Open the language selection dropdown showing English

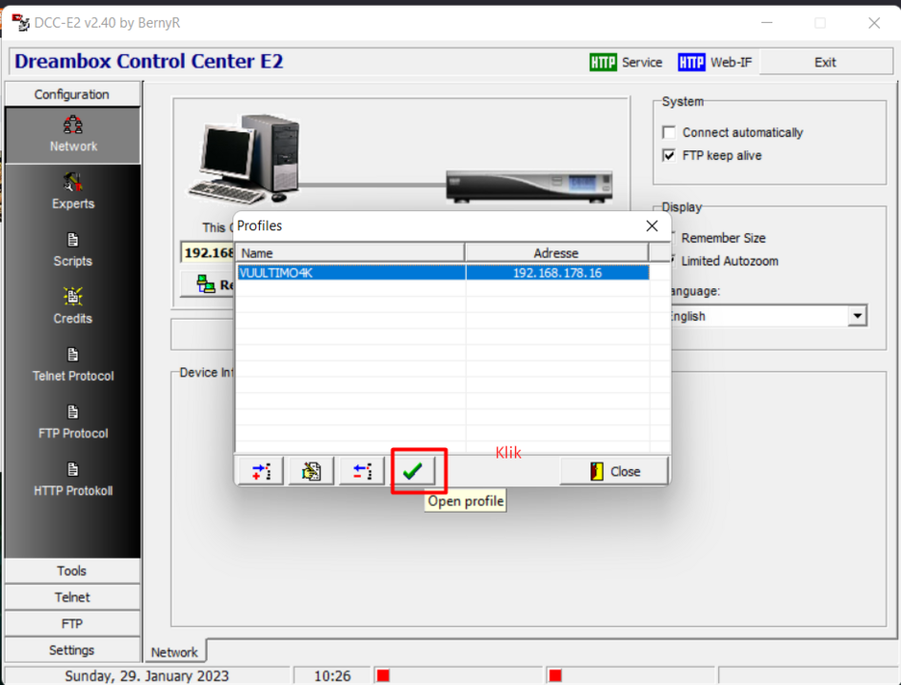856,315
